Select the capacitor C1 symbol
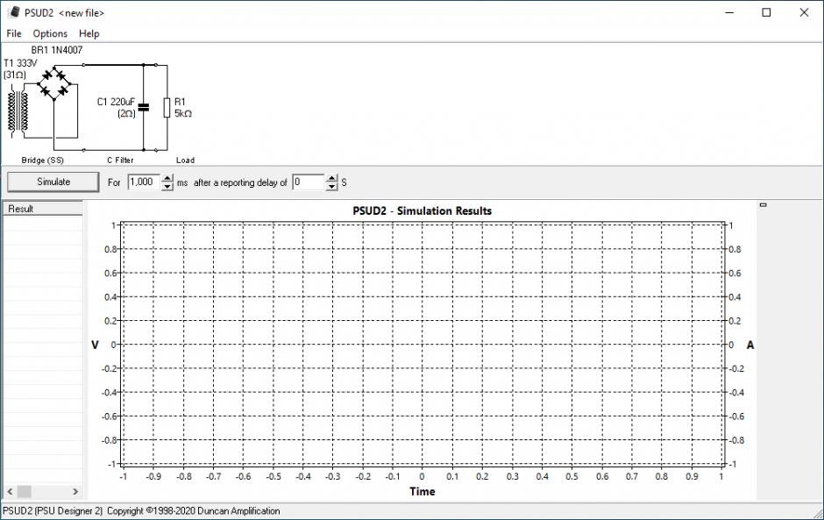 click(143, 107)
